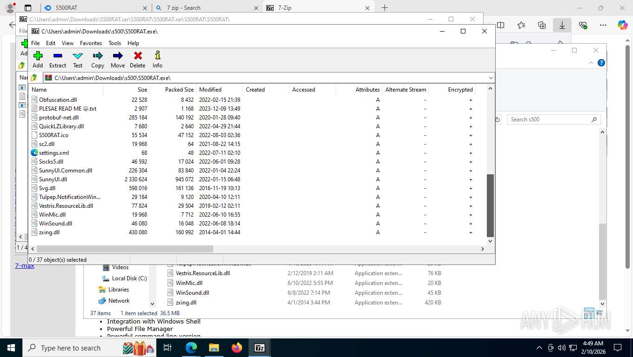
Task: Expand the address path dropdown arrow
Action: (491, 78)
